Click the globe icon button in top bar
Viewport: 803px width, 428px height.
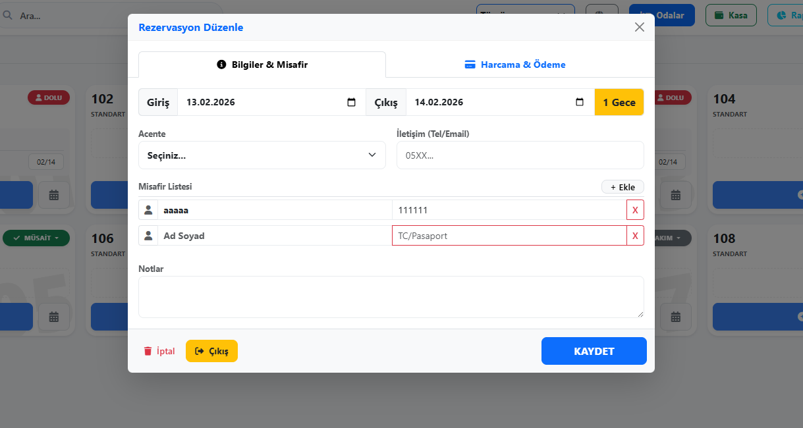click(x=601, y=14)
